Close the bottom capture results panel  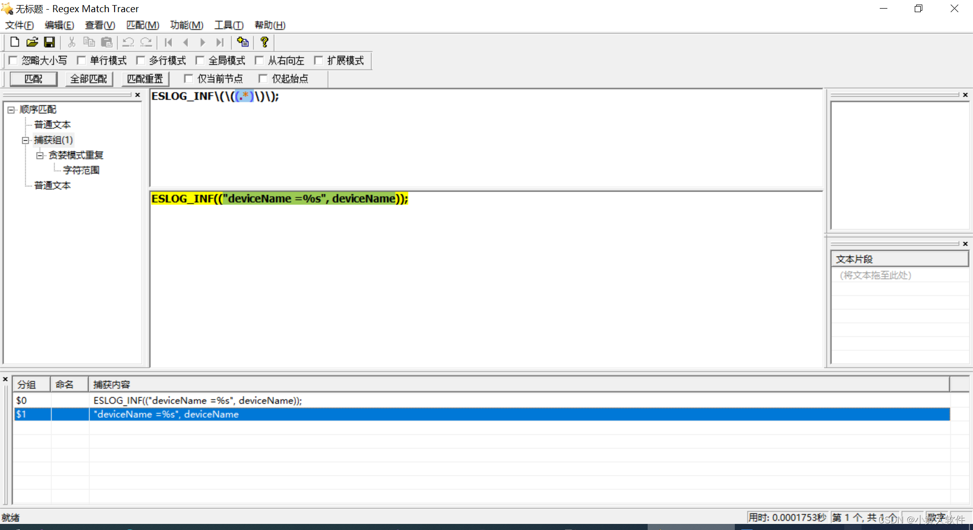[x=6, y=379]
